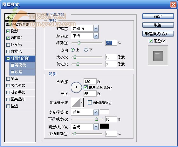Open the 样式 内斜面 dropdown
This screenshot has height=147, width=178.
(x=85, y=28)
